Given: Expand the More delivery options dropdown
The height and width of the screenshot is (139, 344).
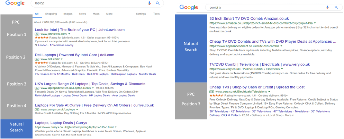Looking at the screenshot, I should (289, 116).
